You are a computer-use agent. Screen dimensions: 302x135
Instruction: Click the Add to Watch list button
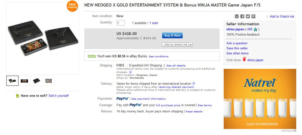tap(176, 44)
